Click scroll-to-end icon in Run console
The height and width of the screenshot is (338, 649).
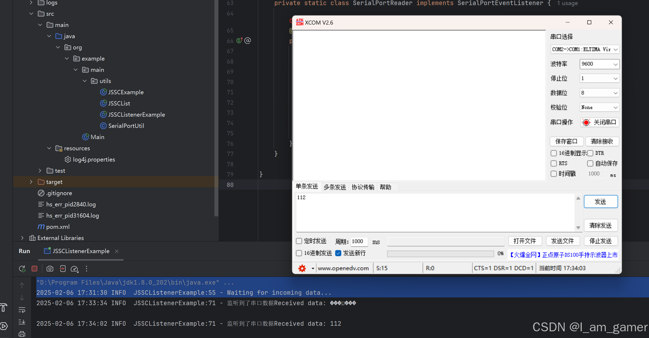[22, 322]
